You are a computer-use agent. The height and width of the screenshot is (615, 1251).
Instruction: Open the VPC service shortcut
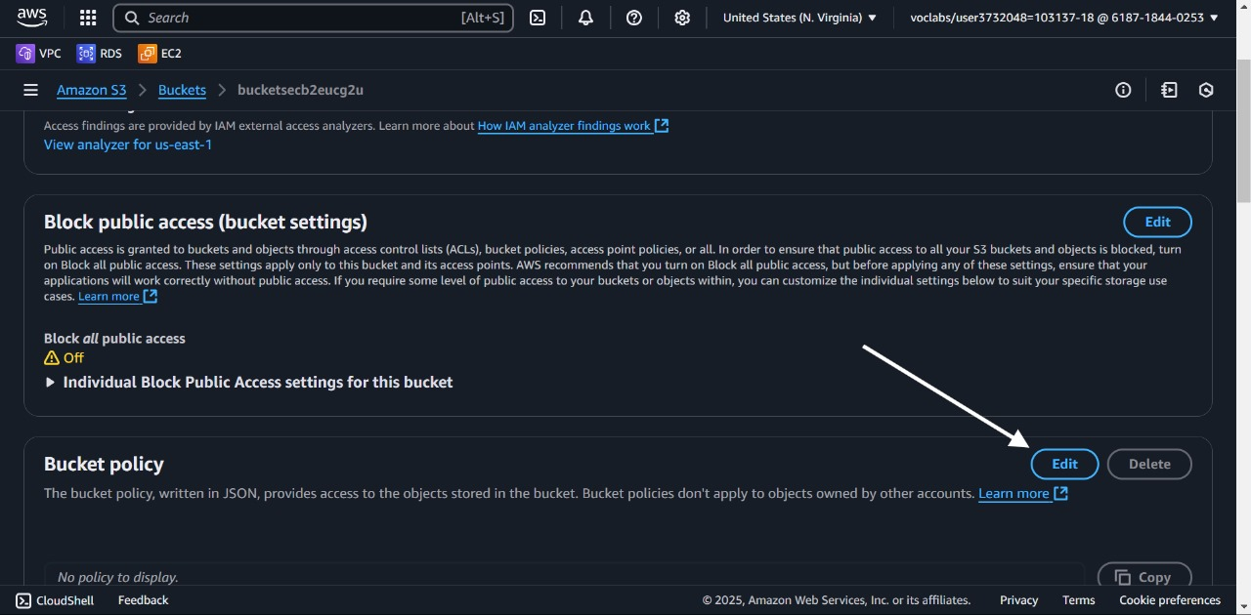coord(39,54)
